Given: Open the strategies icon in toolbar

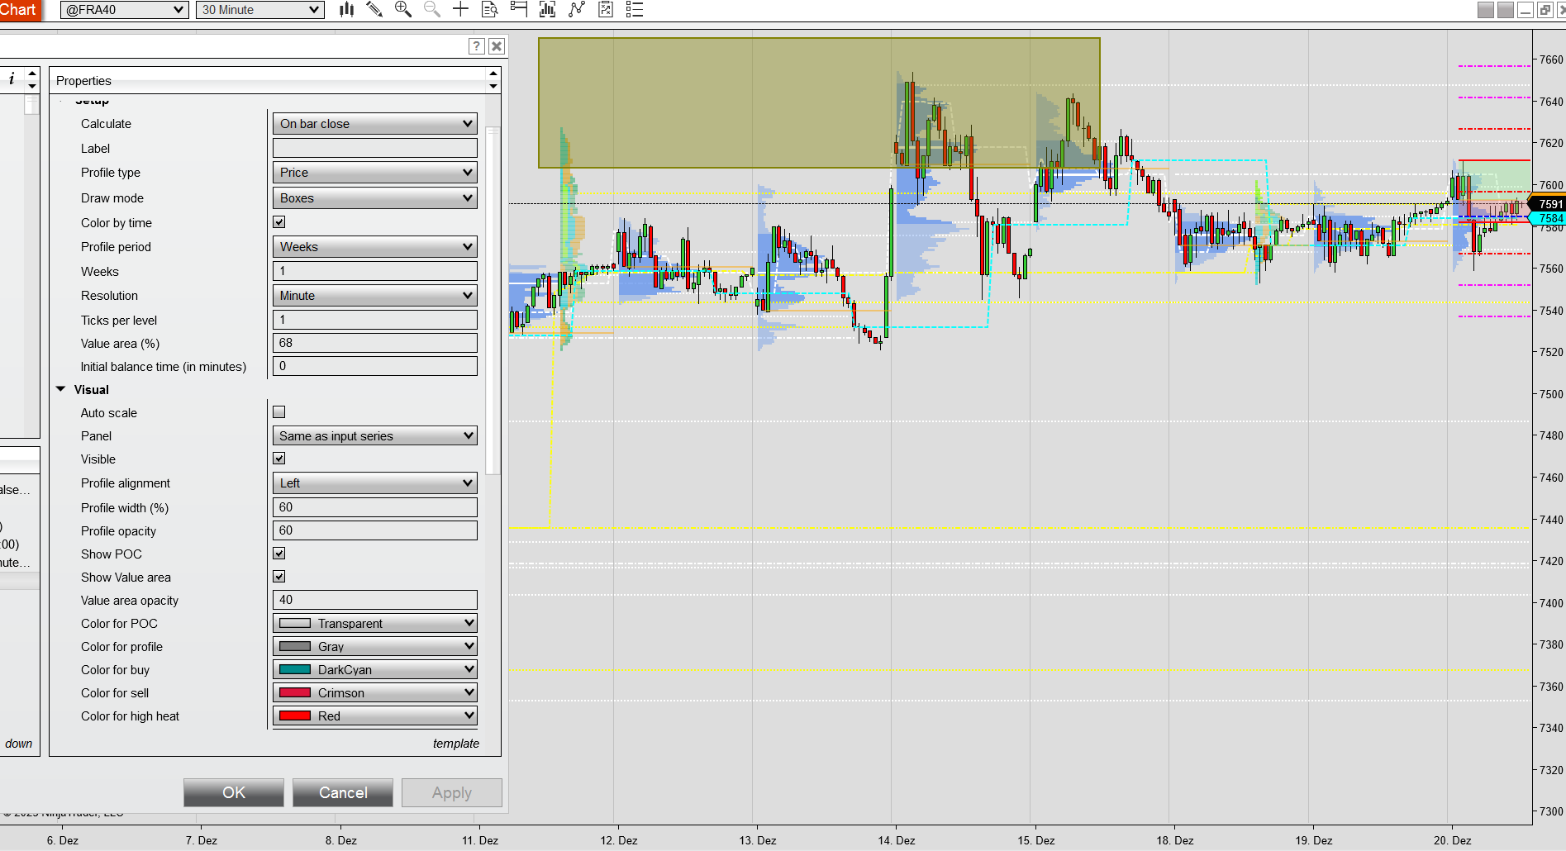Looking at the screenshot, I should pyautogui.click(x=606, y=10).
